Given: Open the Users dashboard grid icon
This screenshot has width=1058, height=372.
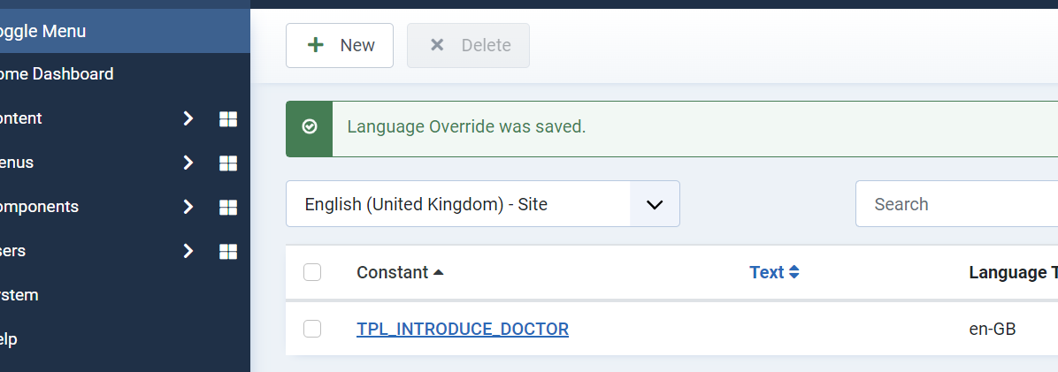Looking at the screenshot, I should (228, 251).
